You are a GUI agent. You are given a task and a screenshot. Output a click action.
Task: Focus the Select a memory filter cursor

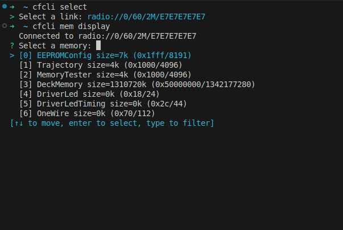pyautogui.click(x=98, y=46)
